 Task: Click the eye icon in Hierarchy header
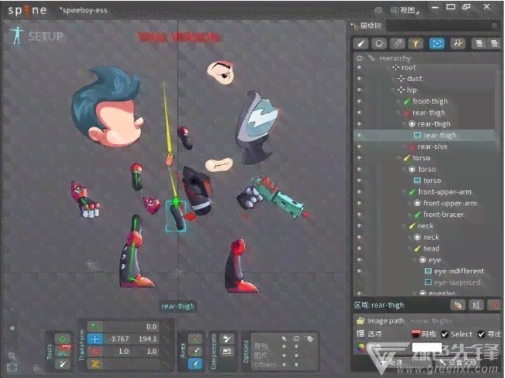point(359,58)
